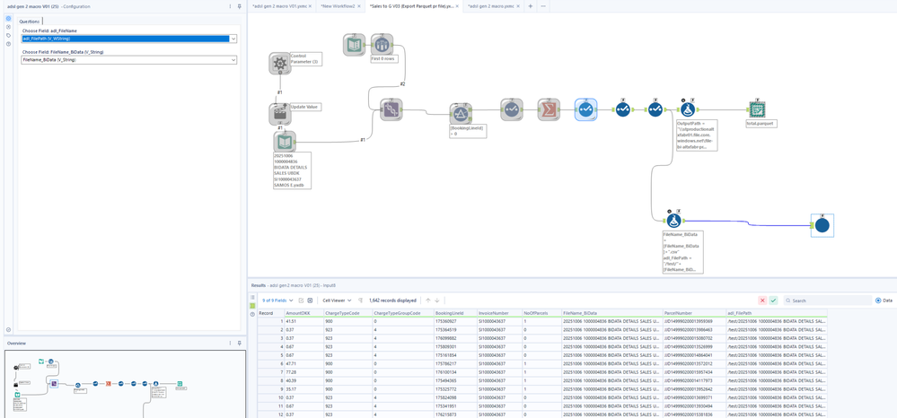The width and height of the screenshot is (897, 418).
Task: Expand the FileName_BiData field dropdown
Action: tap(128, 59)
